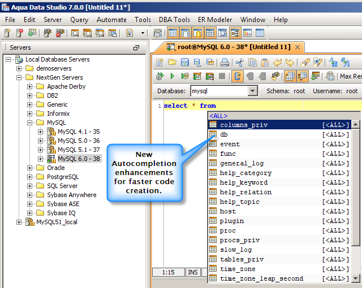Viewport: 362px width, 288px height.
Task: Click the gray Stop execution icon
Action: pos(222,76)
